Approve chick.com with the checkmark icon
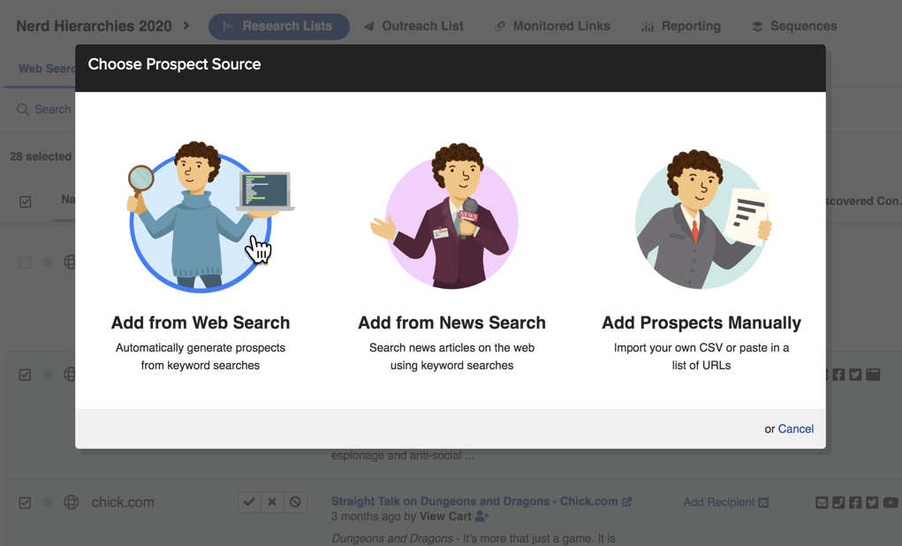This screenshot has height=546, width=902. click(x=249, y=502)
